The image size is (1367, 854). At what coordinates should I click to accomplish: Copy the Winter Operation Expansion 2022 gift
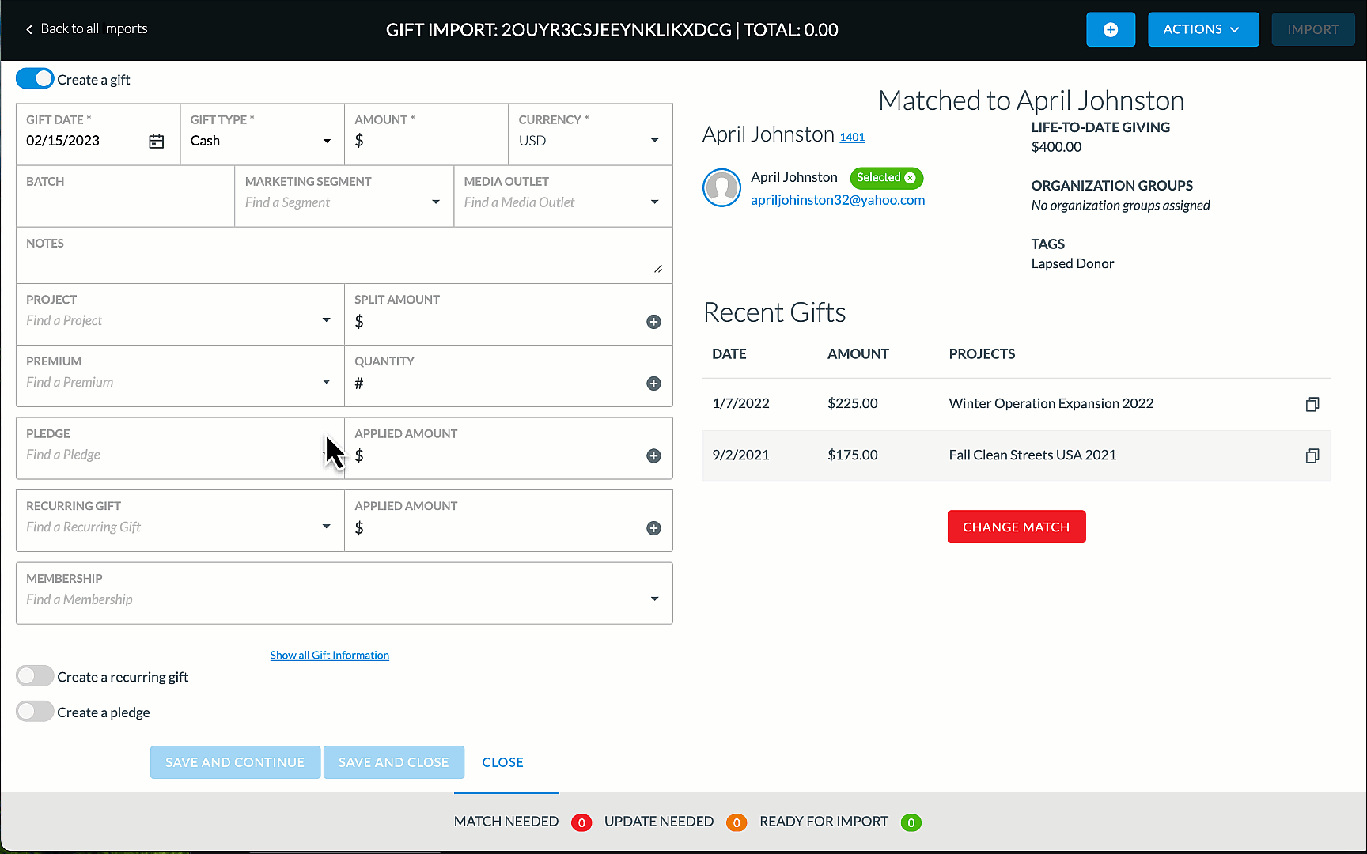1312,404
